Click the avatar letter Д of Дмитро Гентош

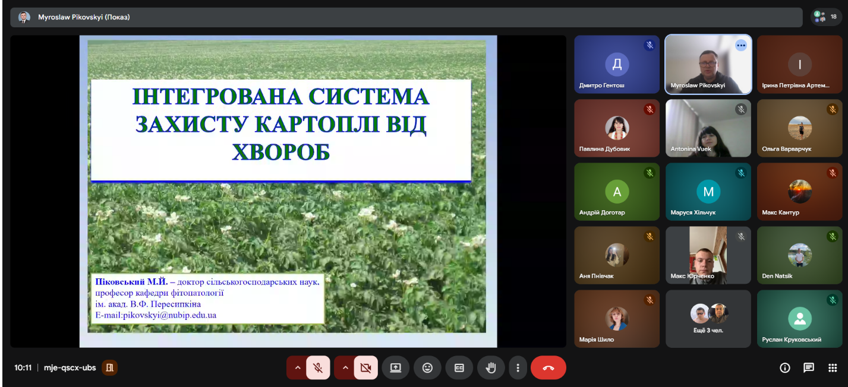617,64
